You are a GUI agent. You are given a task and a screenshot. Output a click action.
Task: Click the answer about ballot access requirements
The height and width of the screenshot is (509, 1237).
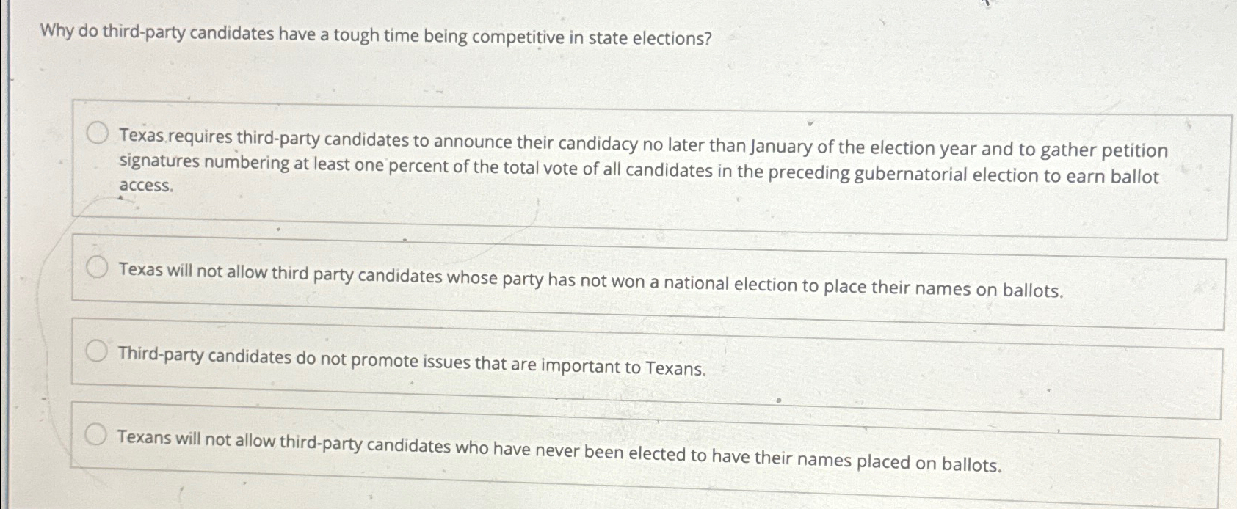587,160
